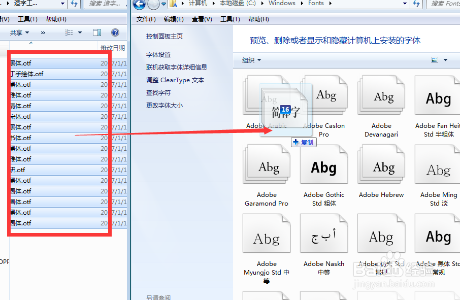
Task: Expand the arrow after Fonts breadcrumb
Action: pyautogui.click(x=331, y=4)
